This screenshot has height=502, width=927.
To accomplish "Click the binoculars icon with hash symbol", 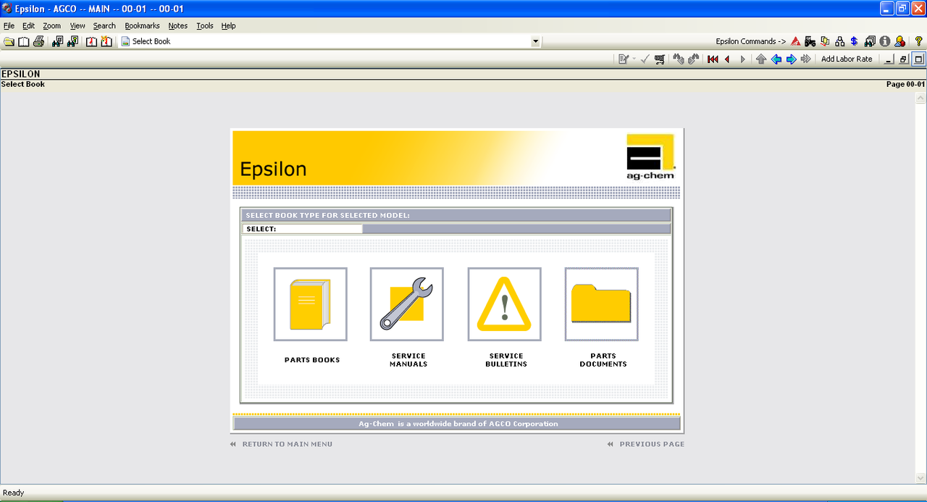I will (x=58, y=41).
